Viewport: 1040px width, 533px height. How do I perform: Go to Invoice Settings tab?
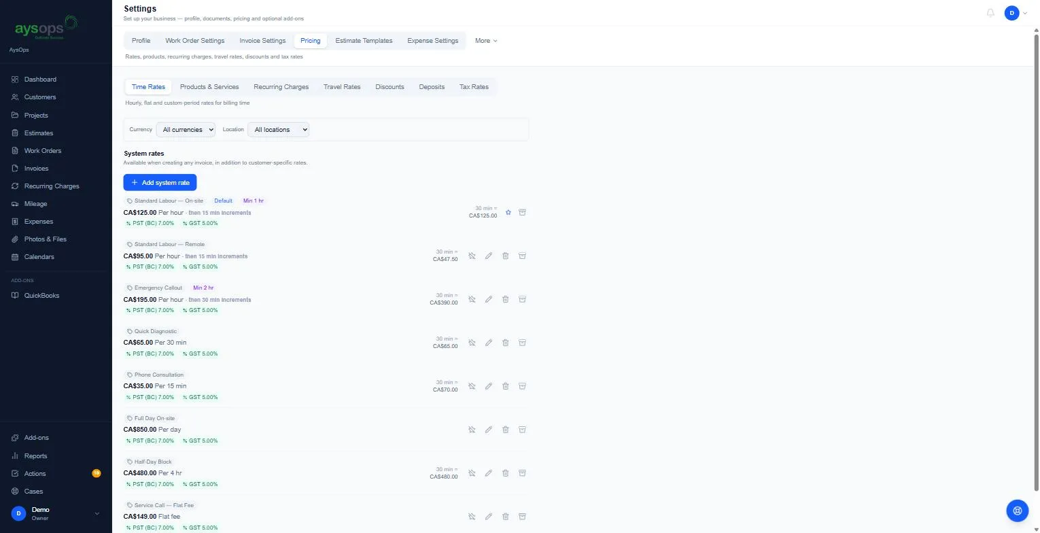[x=262, y=41]
